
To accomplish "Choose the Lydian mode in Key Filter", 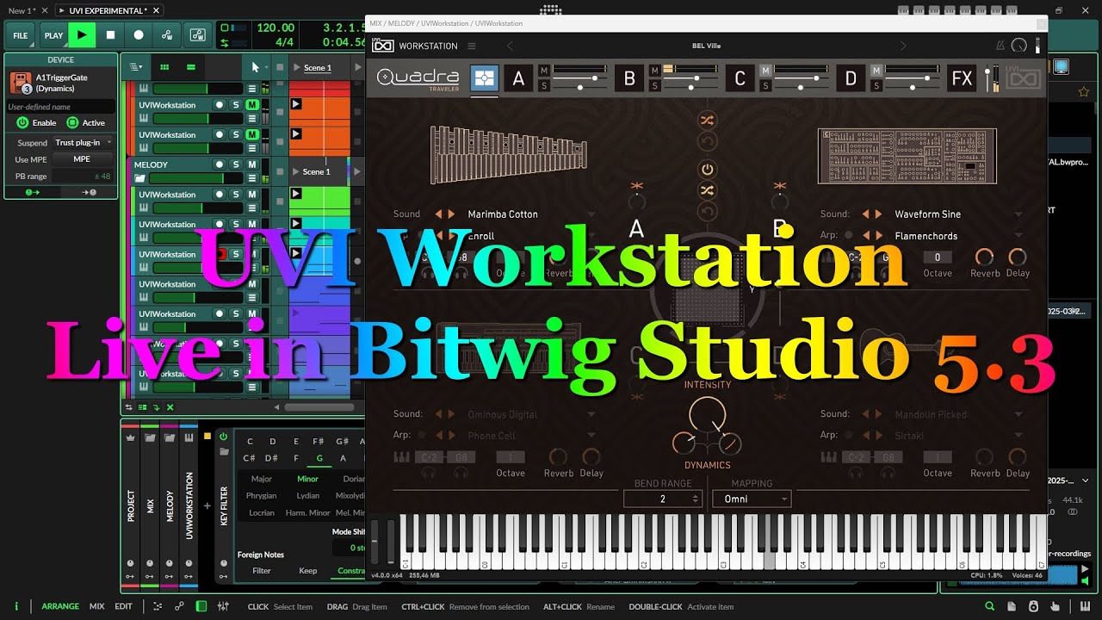I will point(307,496).
